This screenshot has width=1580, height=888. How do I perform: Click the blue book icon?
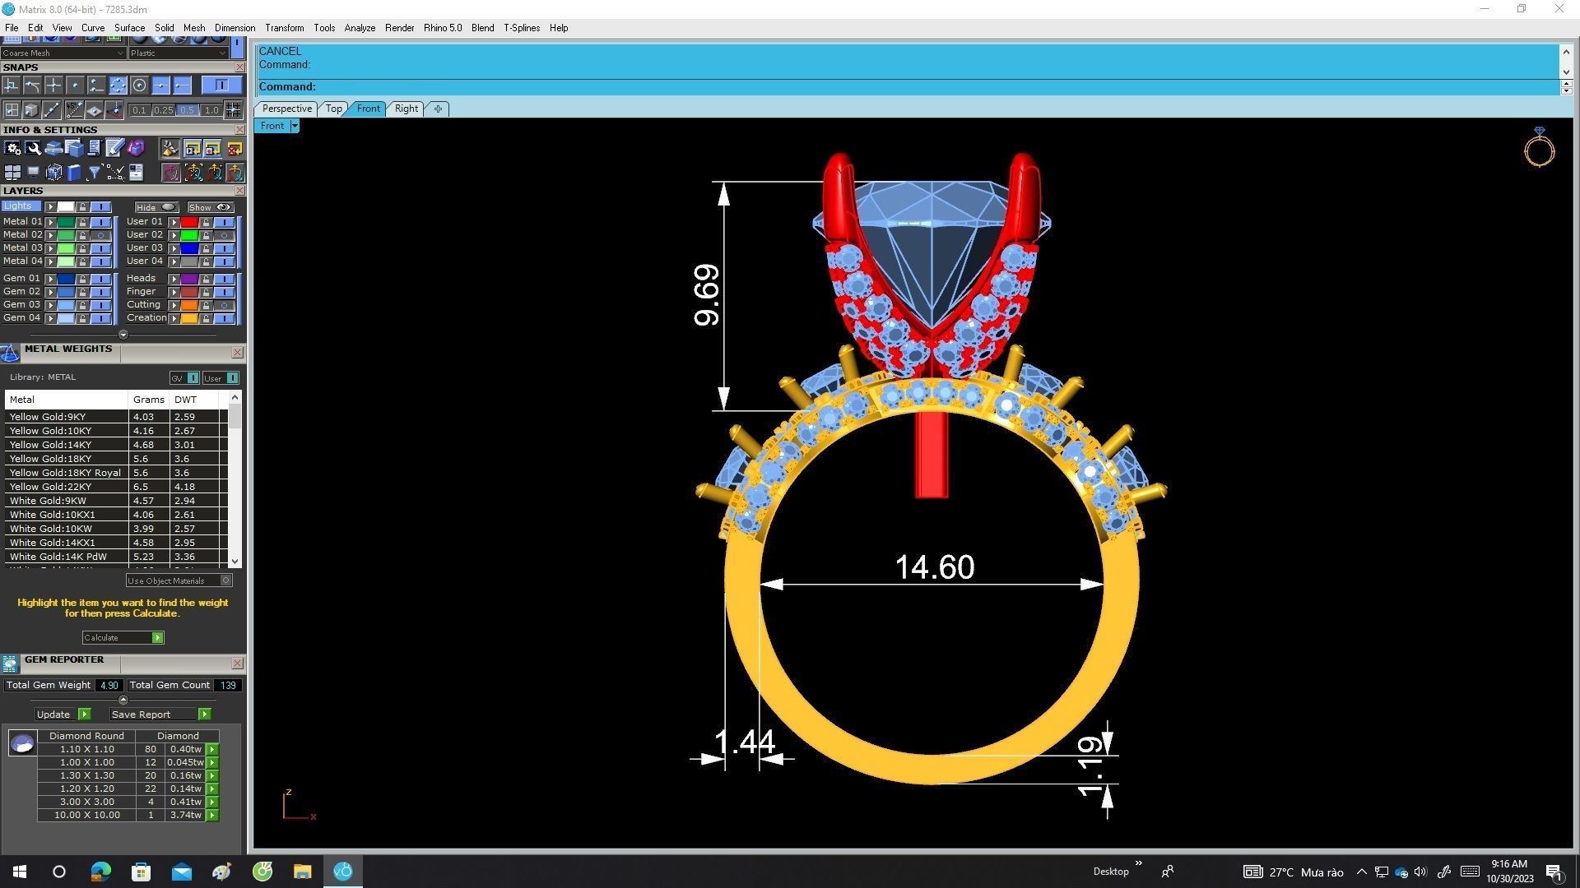pyautogui.click(x=74, y=172)
